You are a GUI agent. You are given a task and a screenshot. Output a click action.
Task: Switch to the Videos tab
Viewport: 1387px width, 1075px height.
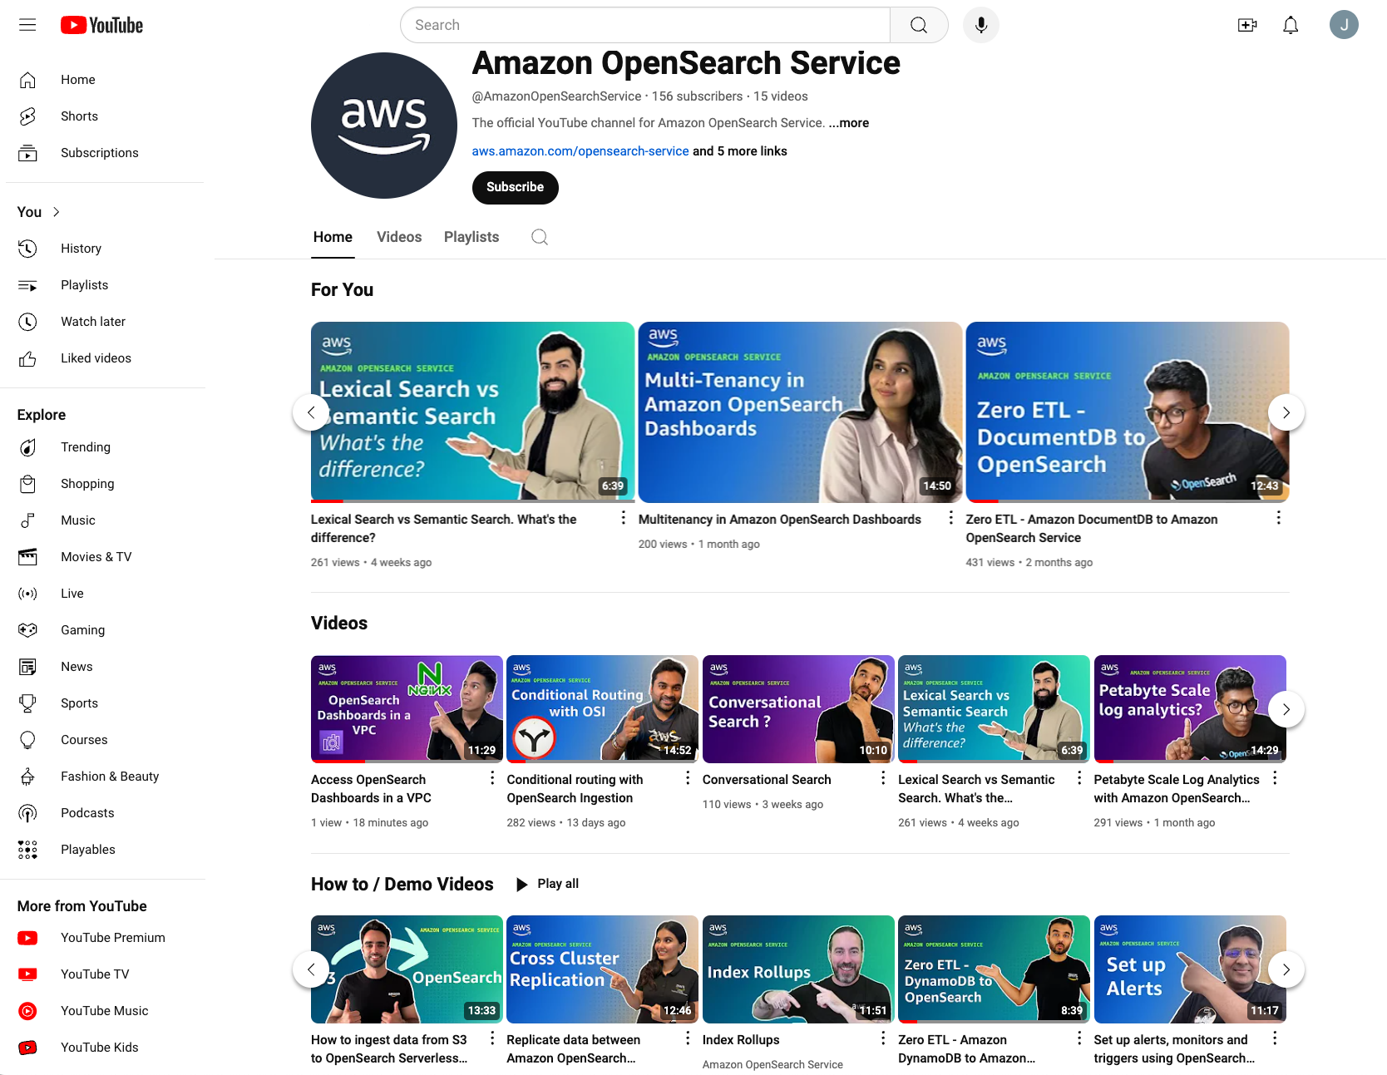(399, 237)
